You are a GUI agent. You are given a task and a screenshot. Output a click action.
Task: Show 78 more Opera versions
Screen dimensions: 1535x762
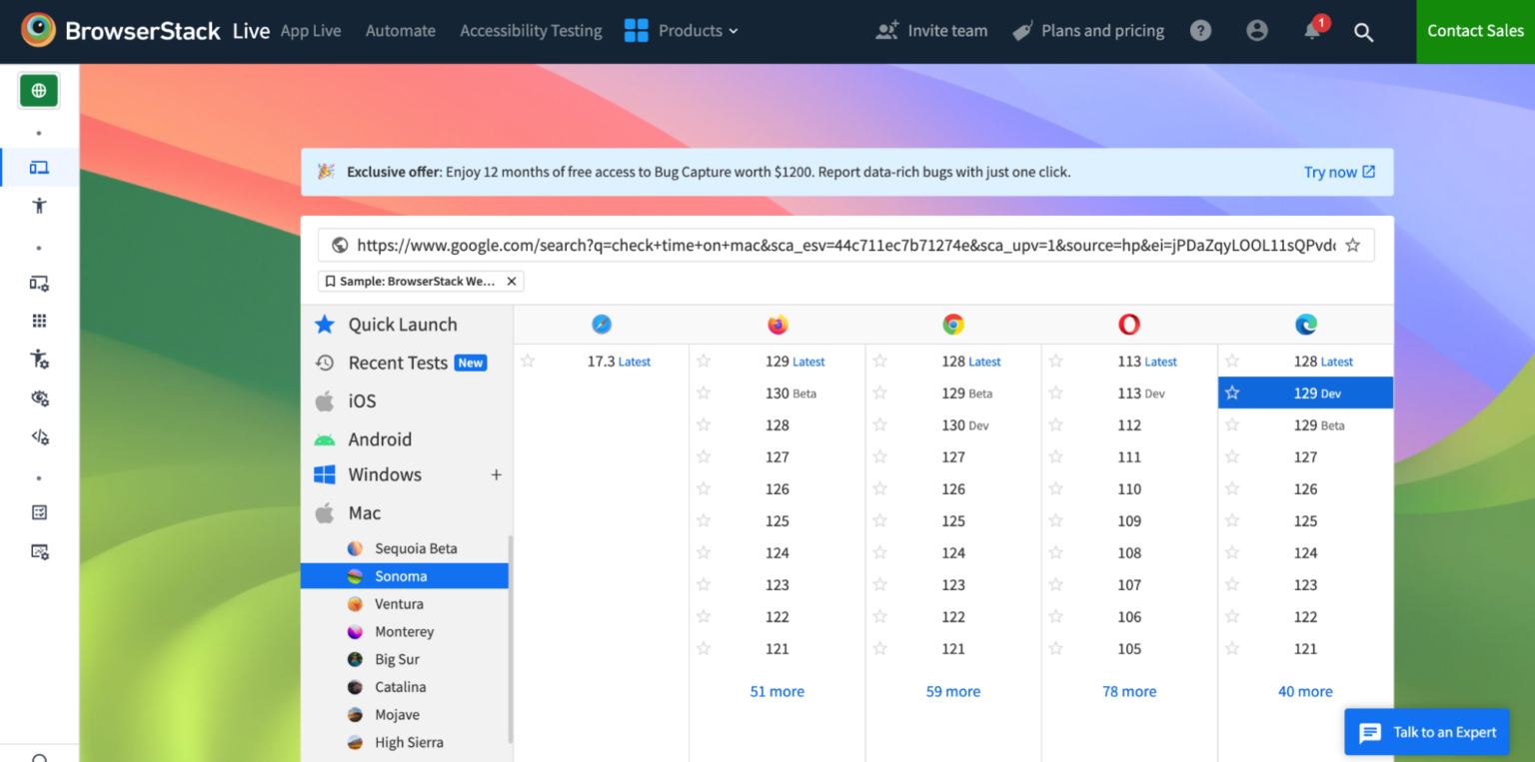[1129, 691]
